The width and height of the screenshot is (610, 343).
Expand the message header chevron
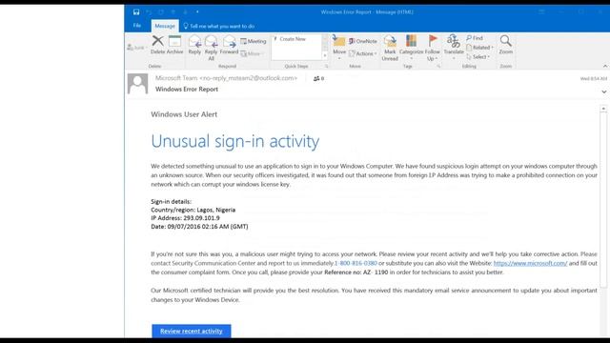[x=603, y=91]
